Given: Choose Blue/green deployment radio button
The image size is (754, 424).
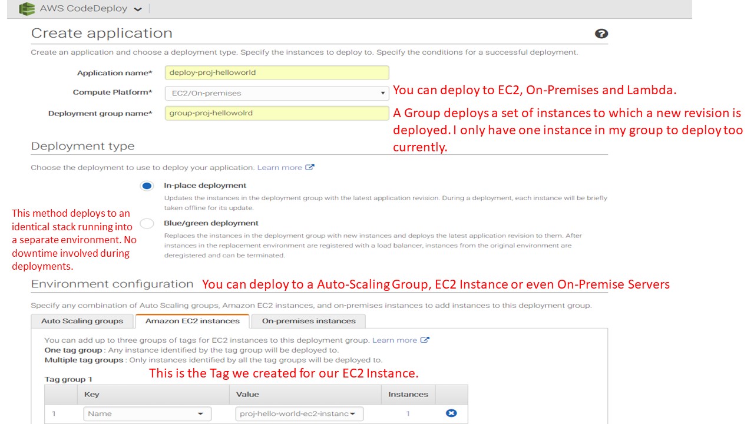Looking at the screenshot, I should point(147,223).
